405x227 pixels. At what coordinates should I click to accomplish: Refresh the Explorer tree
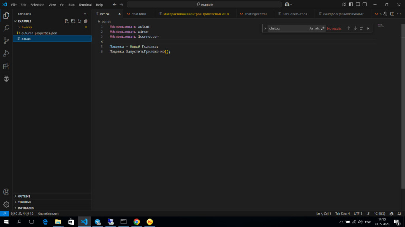pos(79,21)
